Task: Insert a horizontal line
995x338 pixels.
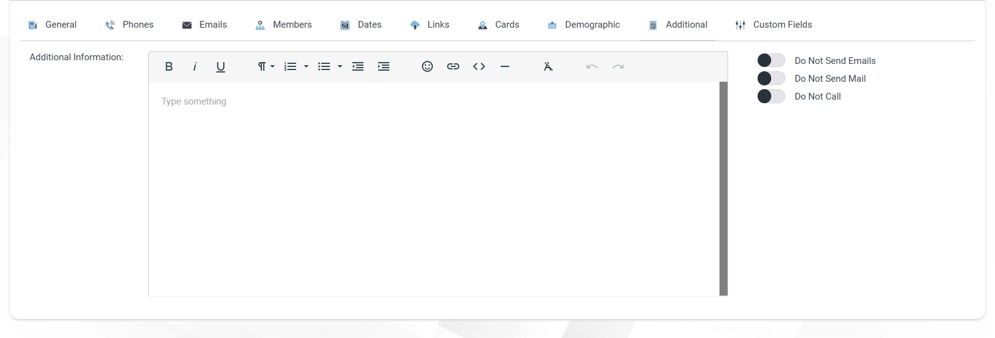Action: (505, 66)
